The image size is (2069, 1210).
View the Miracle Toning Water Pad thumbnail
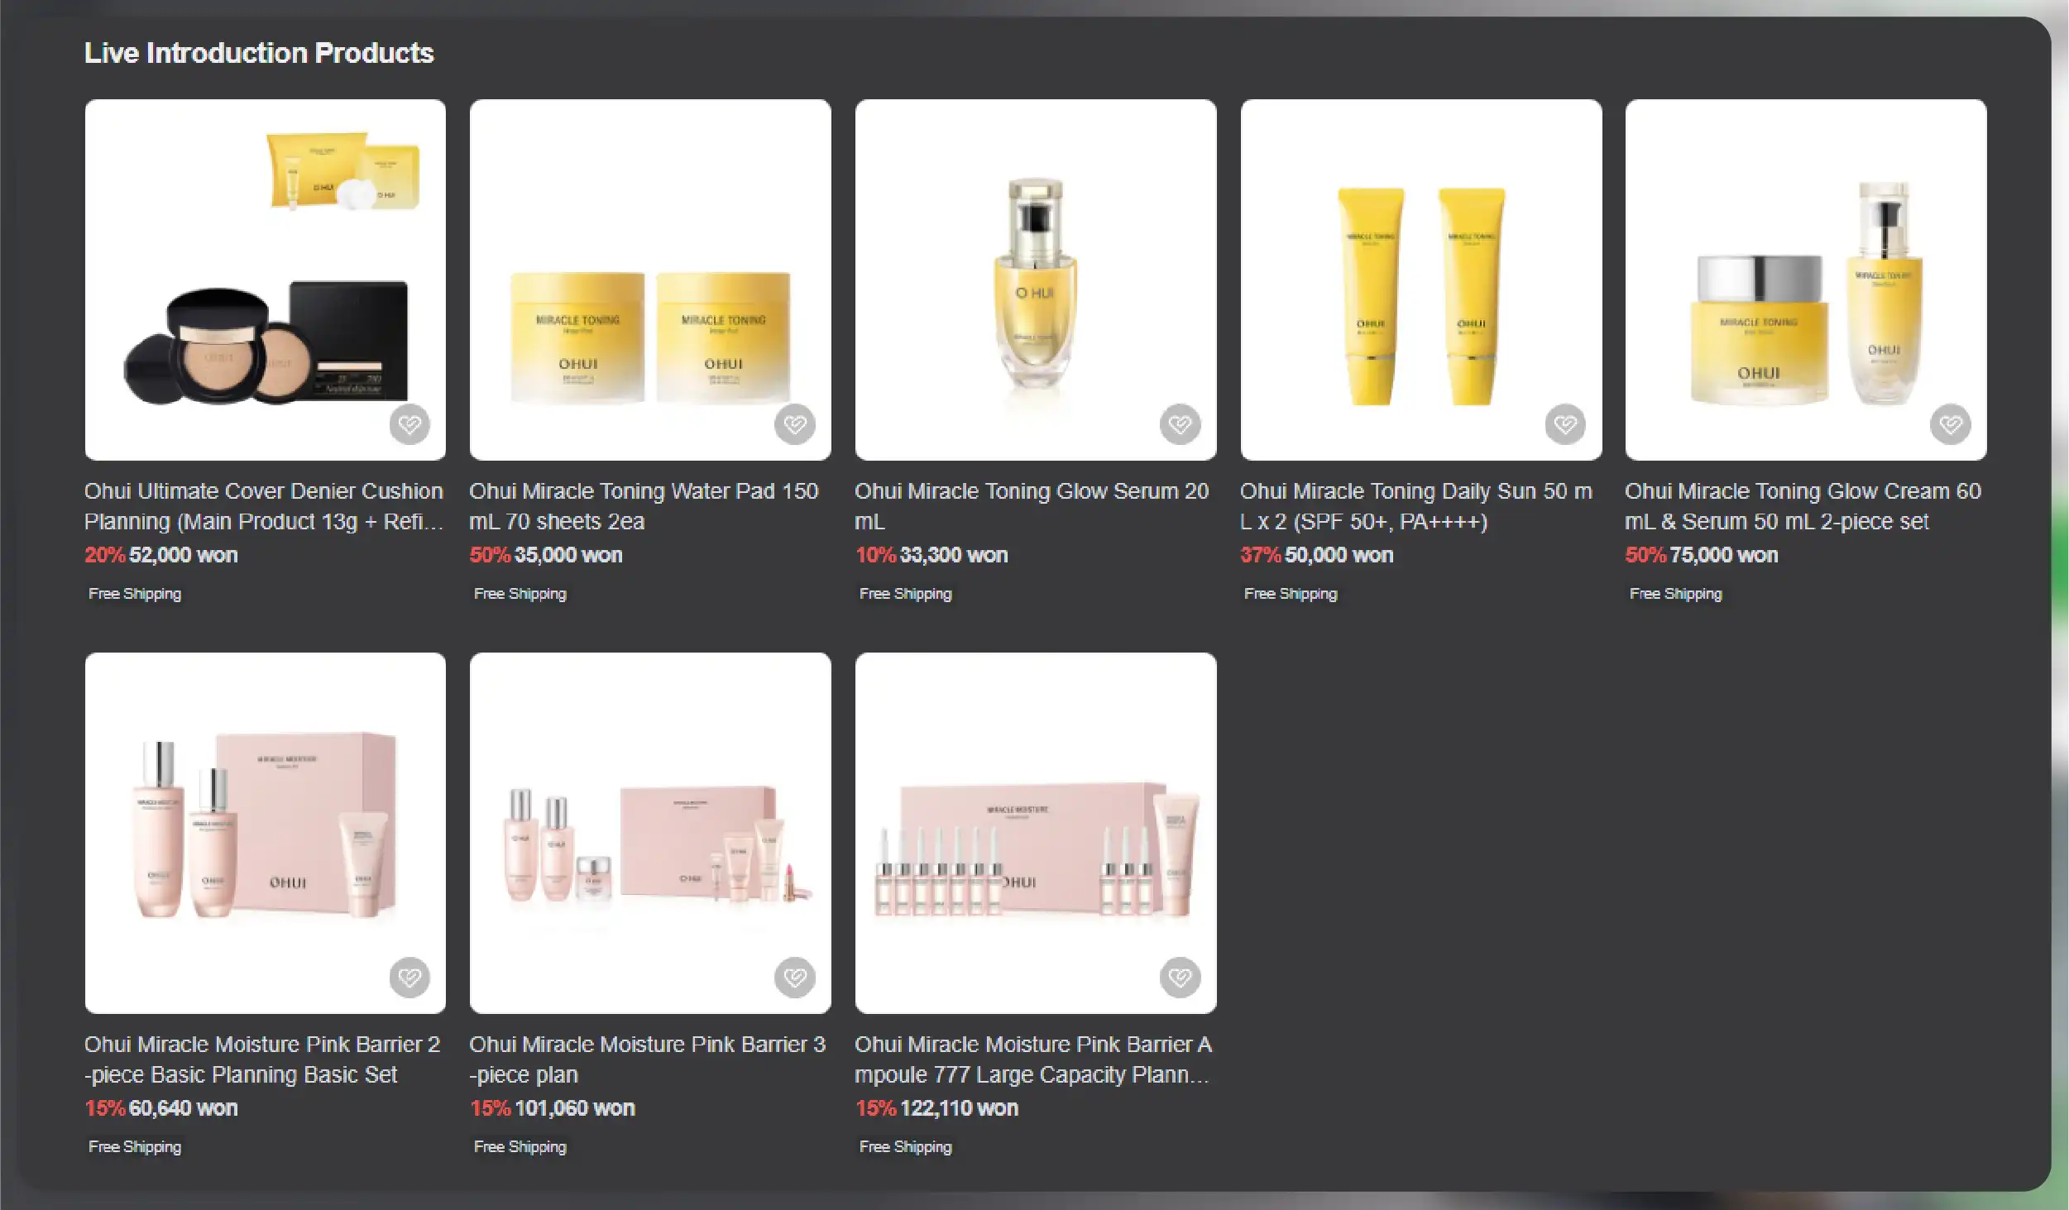[x=650, y=280]
